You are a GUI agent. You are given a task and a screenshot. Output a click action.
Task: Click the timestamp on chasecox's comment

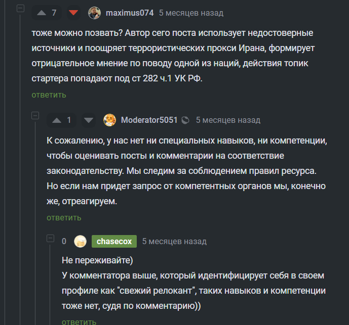pyautogui.click(x=174, y=242)
